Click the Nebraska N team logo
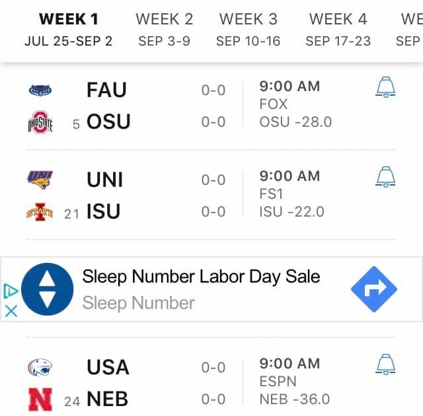 [40, 399]
